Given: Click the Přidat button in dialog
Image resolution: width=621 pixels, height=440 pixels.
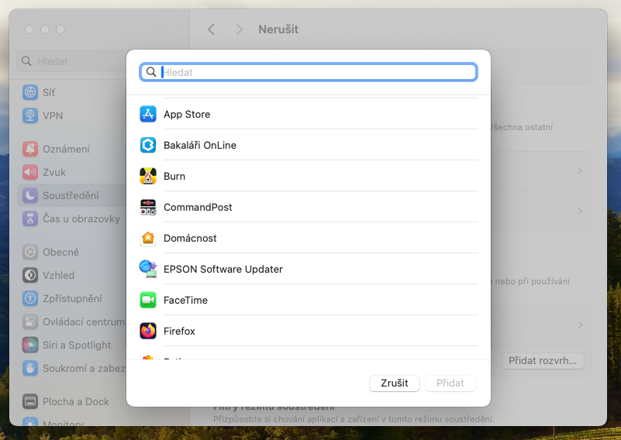Looking at the screenshot, I should 450,383.
